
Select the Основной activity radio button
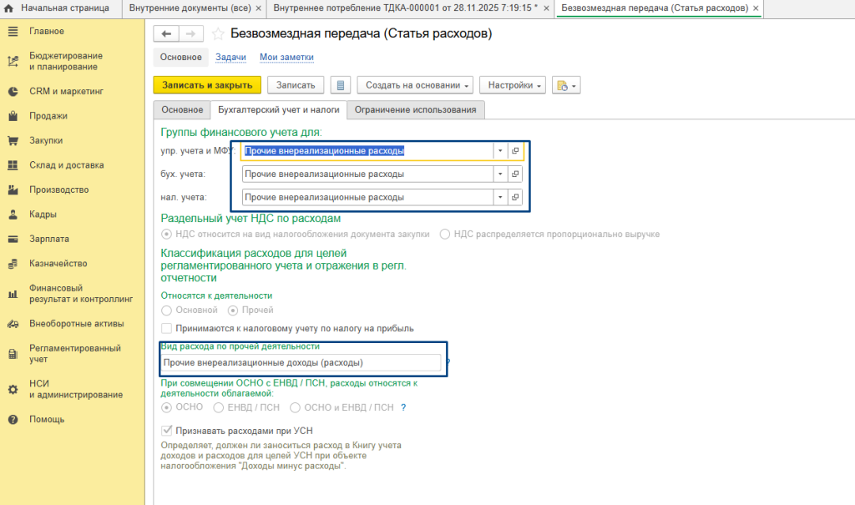point(167,310)
